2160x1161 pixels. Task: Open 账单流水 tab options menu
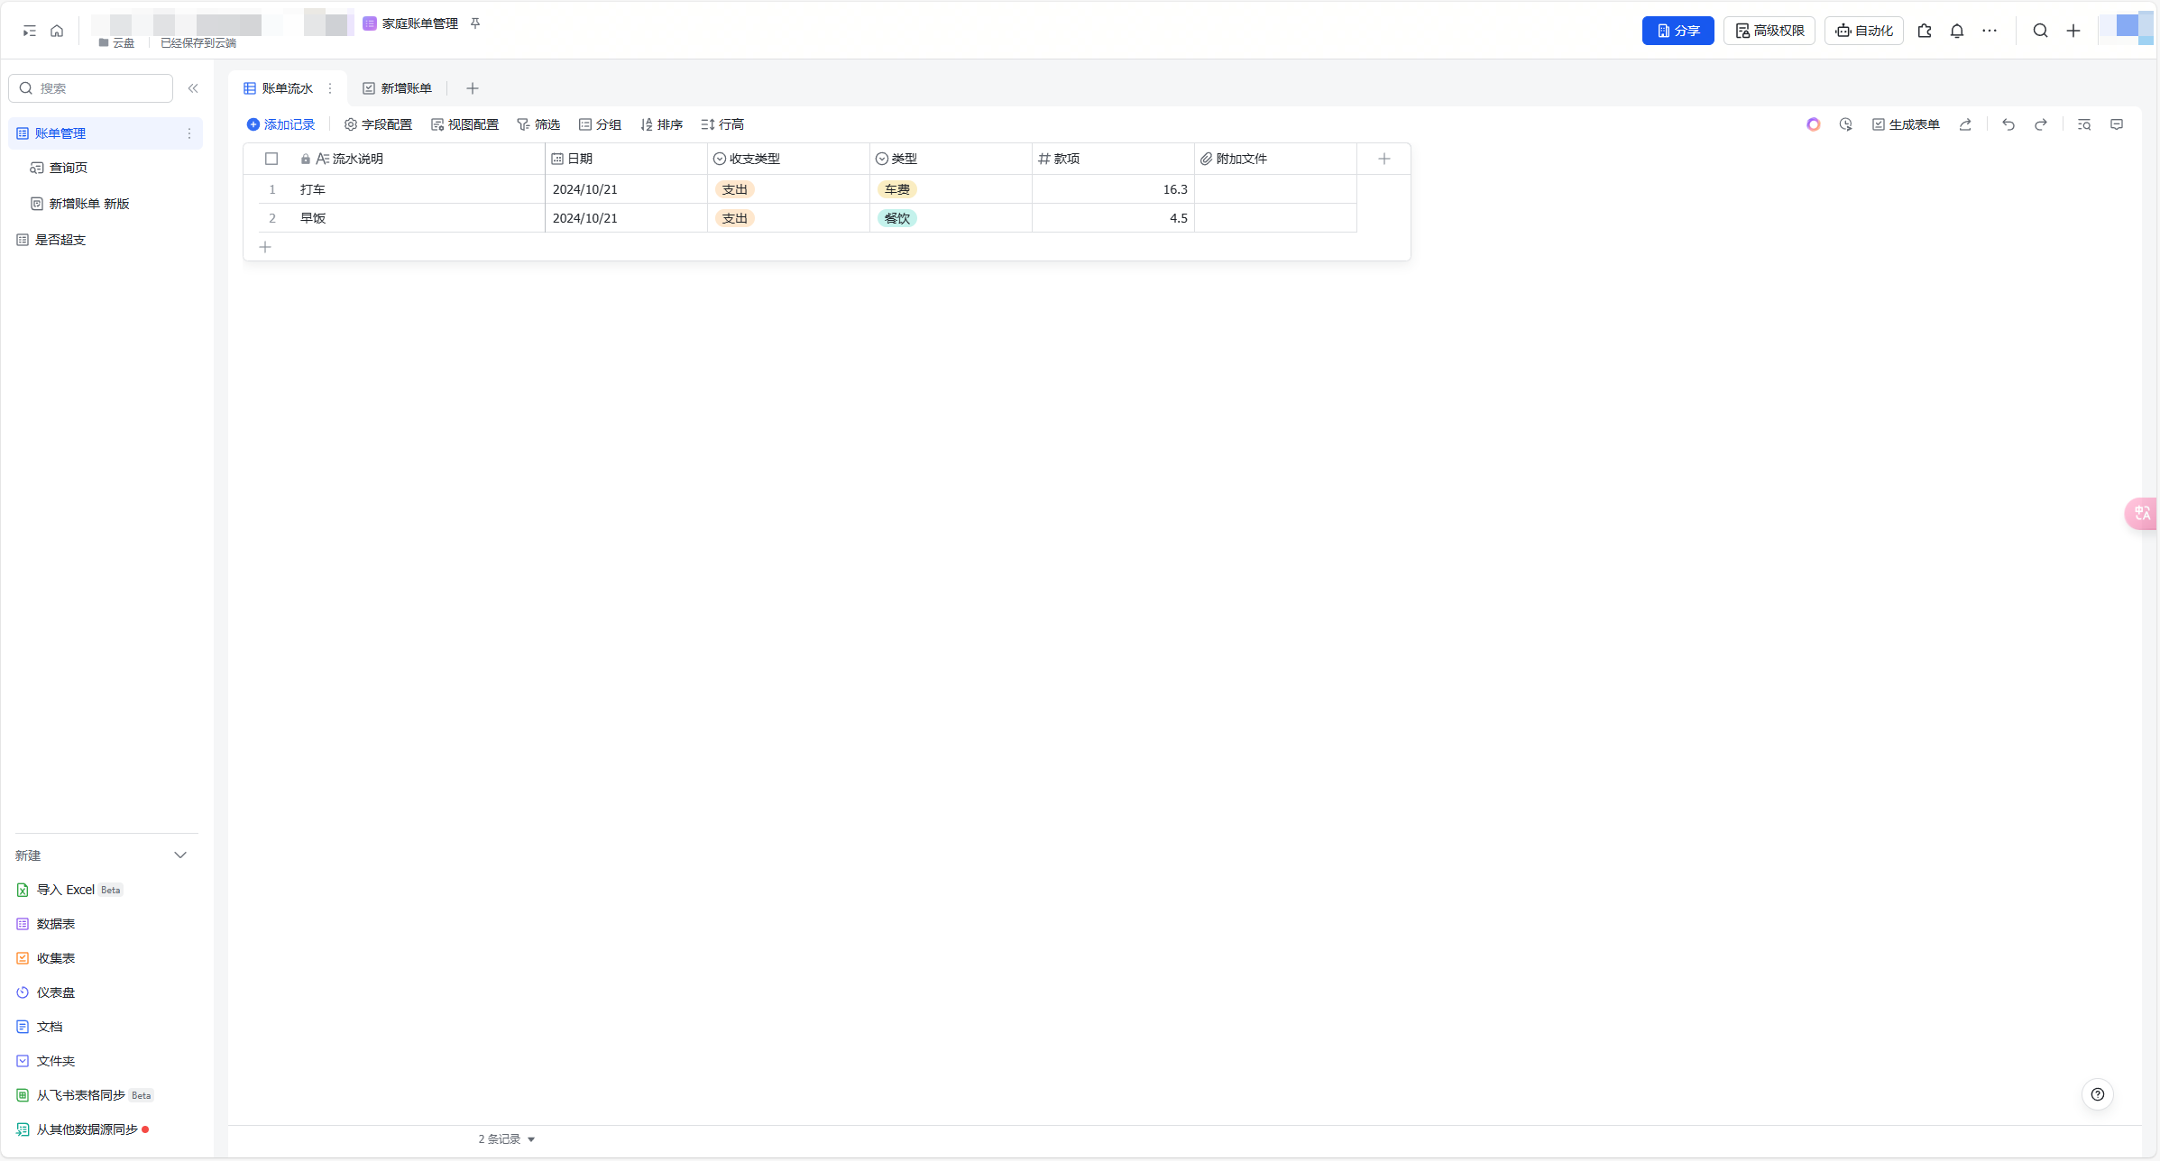(330, 88)
